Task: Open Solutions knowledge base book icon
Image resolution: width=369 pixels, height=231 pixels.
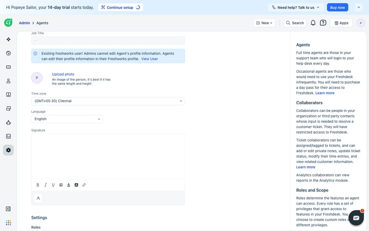Action: (x=9, y=95)
